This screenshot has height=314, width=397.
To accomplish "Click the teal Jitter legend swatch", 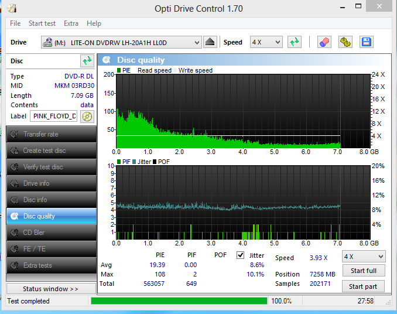I will [134, 162].
